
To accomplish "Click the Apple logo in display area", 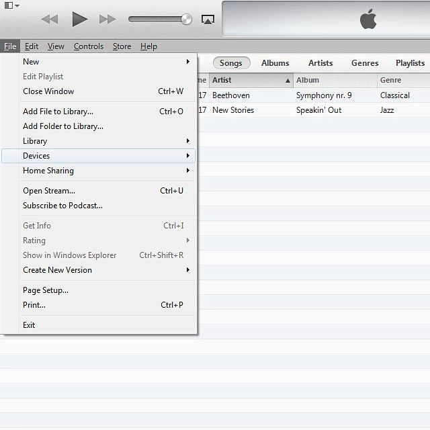I will (368, 19).
